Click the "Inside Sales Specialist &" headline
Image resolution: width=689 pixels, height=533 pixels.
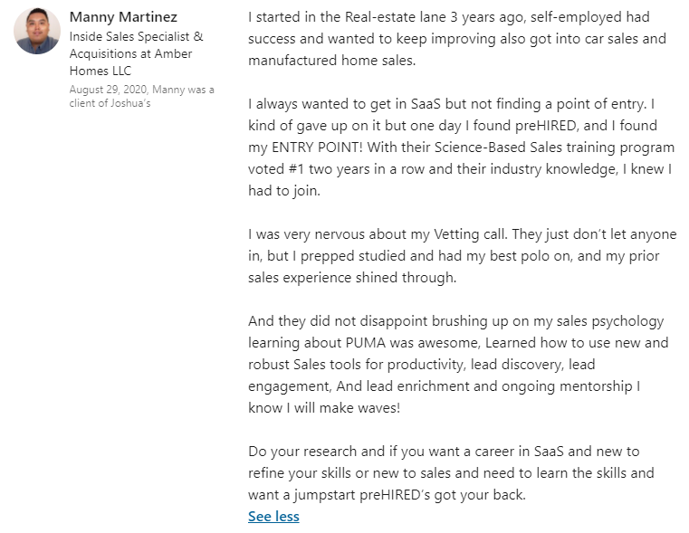136,37
